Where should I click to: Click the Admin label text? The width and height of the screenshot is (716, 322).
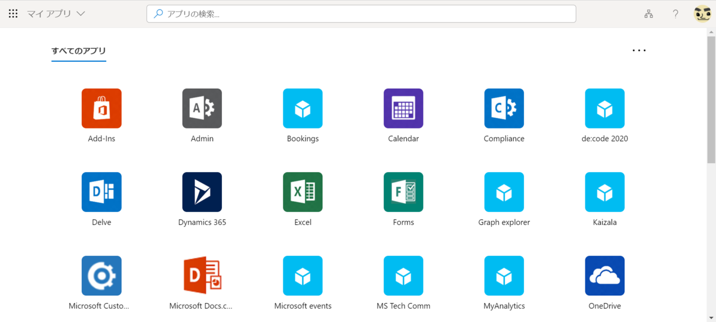click(202, 139)
